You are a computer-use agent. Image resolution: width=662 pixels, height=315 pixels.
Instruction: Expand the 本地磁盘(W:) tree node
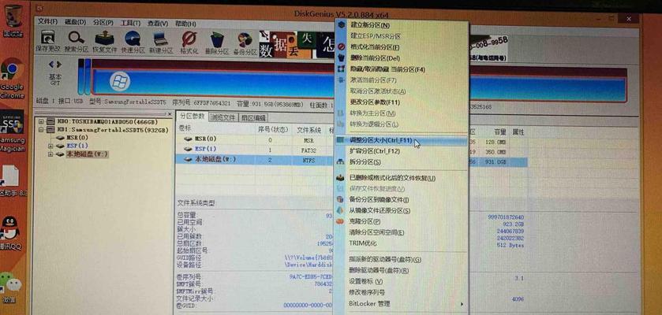pos(50,154)
